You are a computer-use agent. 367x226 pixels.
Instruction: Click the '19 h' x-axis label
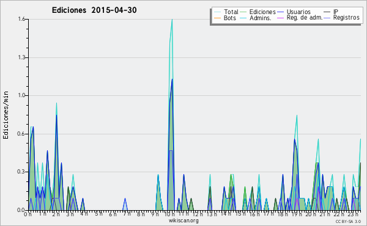coord(297,214)
